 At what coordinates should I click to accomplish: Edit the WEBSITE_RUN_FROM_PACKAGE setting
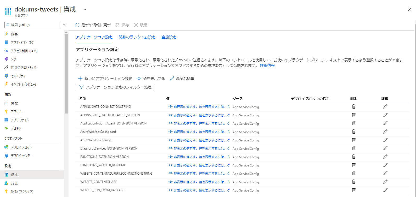385,190
